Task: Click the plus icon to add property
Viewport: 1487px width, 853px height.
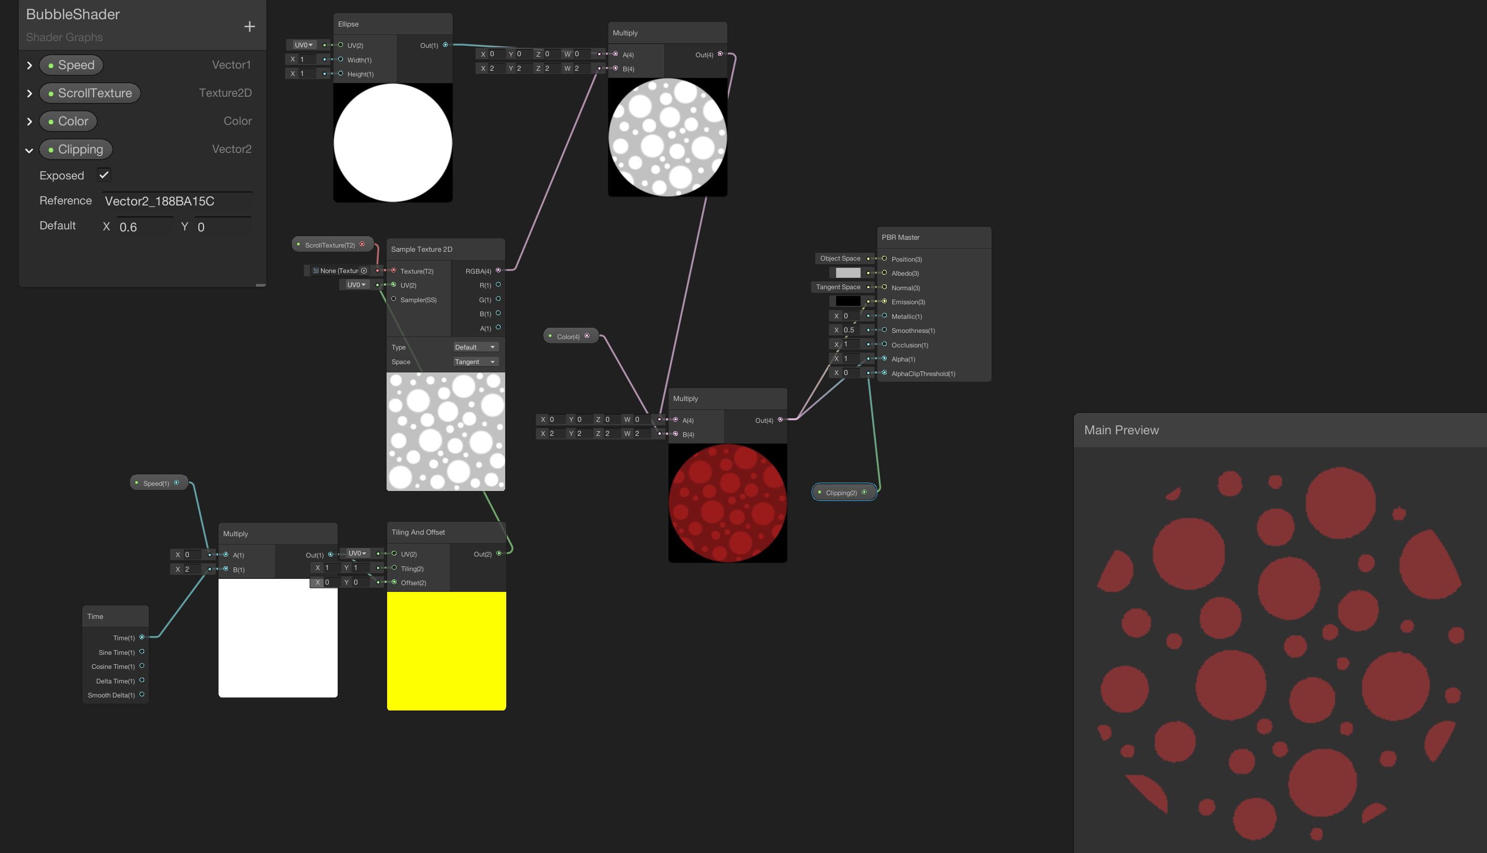Action: tap(250, 27)
